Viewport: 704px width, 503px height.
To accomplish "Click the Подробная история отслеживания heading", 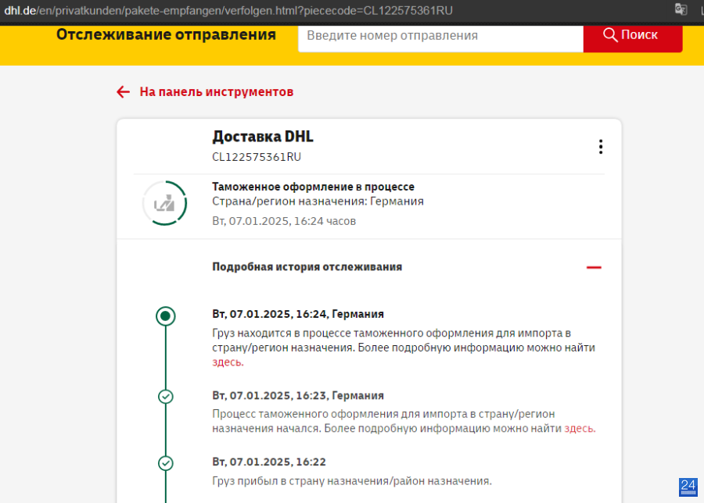I will (307, 267).
